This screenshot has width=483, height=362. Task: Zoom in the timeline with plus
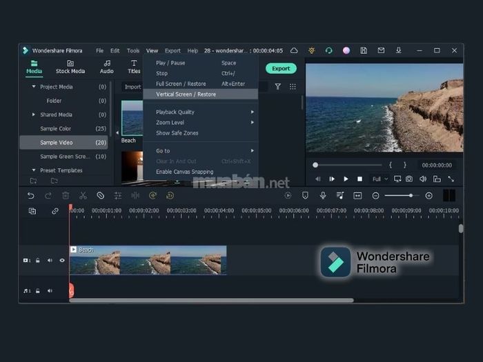[428, 195]
